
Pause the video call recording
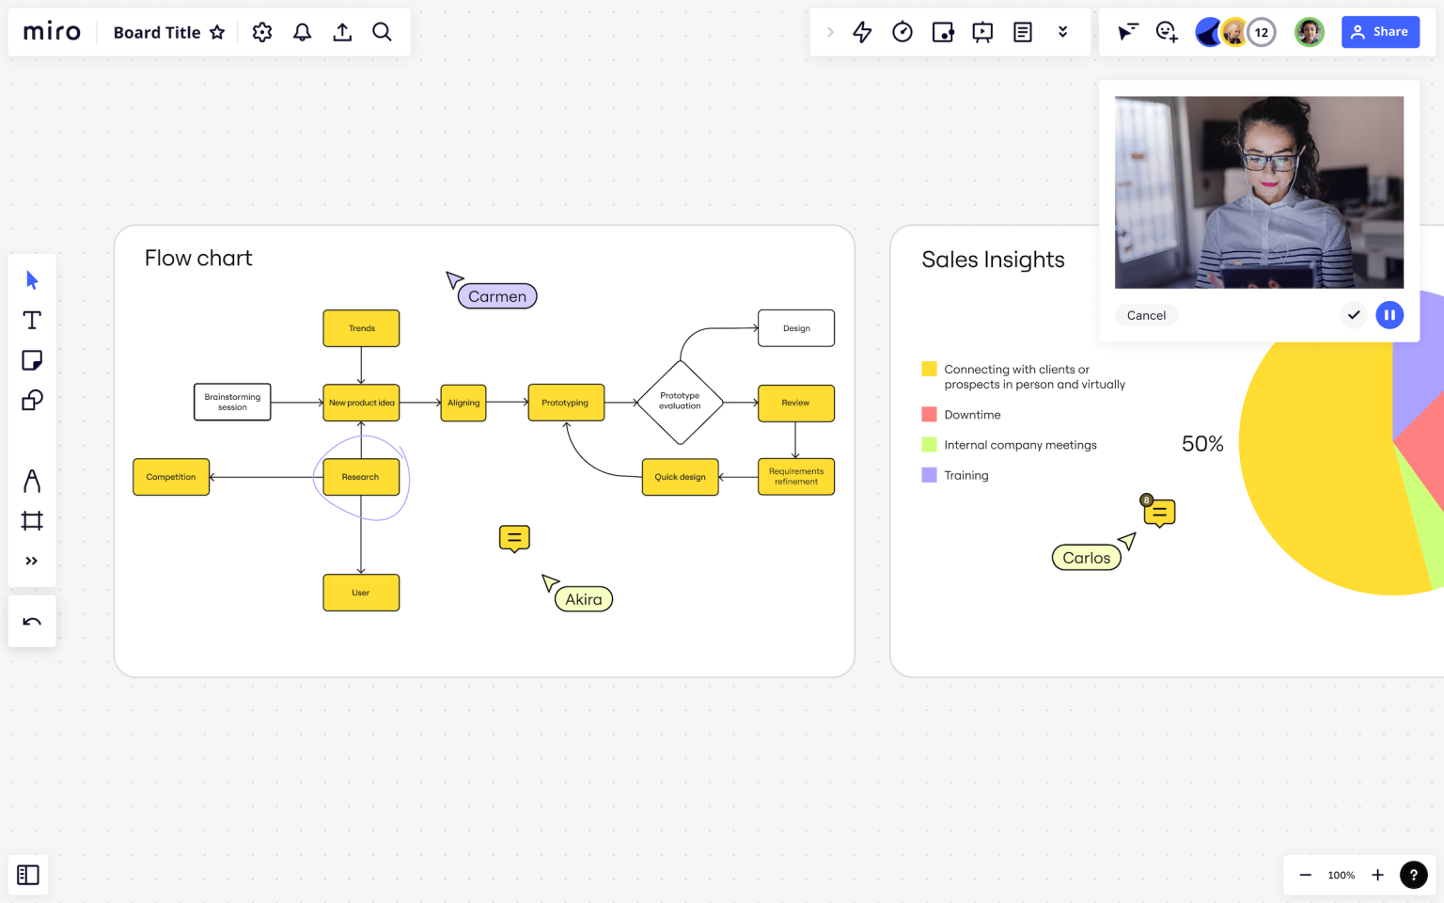[x=1389, y=315]
